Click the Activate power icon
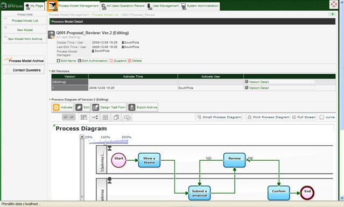The image size is (344, 207). tap(56, 108)
